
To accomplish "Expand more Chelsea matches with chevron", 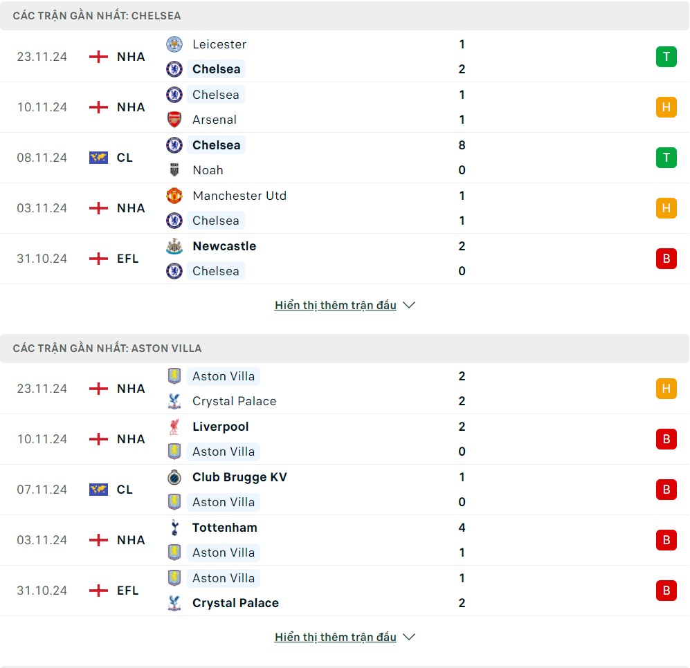I will (x=409, y=305).
